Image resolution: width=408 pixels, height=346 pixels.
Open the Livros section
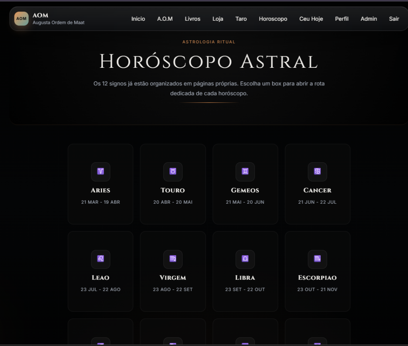click(x=192, y=19)
